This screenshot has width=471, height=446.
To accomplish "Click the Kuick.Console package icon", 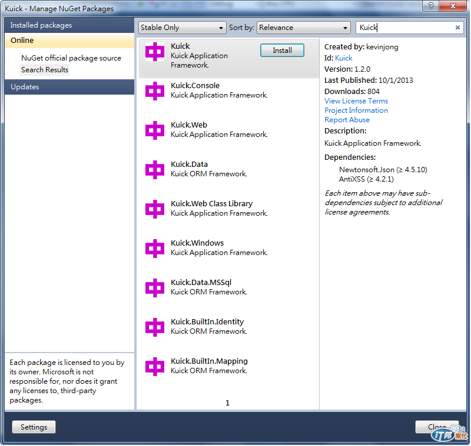I will 155,91.
